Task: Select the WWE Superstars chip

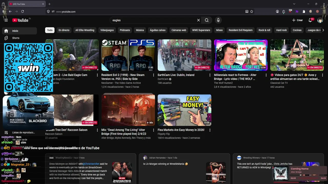Action: coord(201,30)
